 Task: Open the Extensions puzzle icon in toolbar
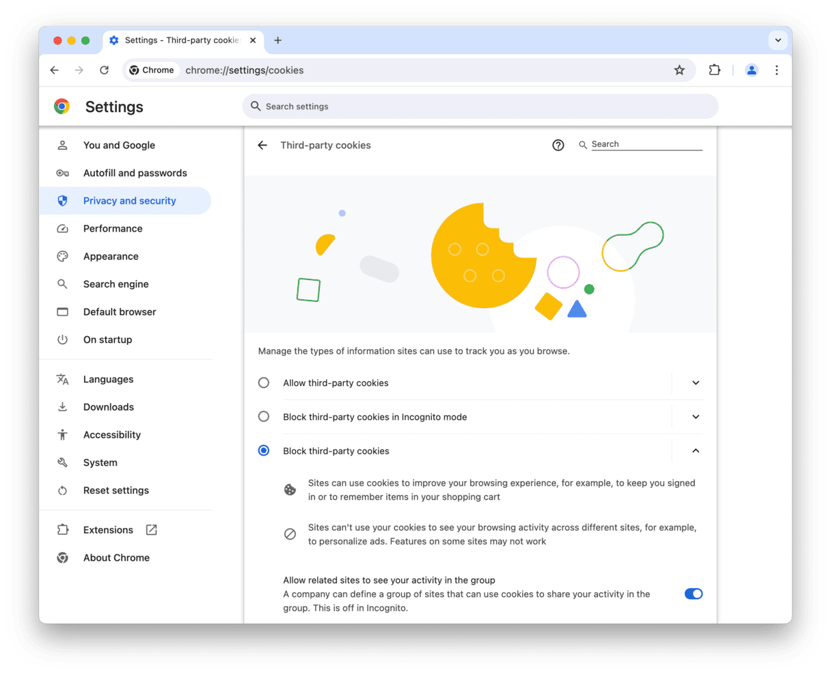tap(715, 70)
